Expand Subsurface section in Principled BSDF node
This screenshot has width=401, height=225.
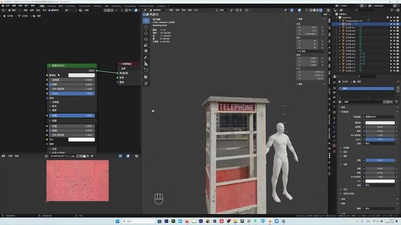50,102
